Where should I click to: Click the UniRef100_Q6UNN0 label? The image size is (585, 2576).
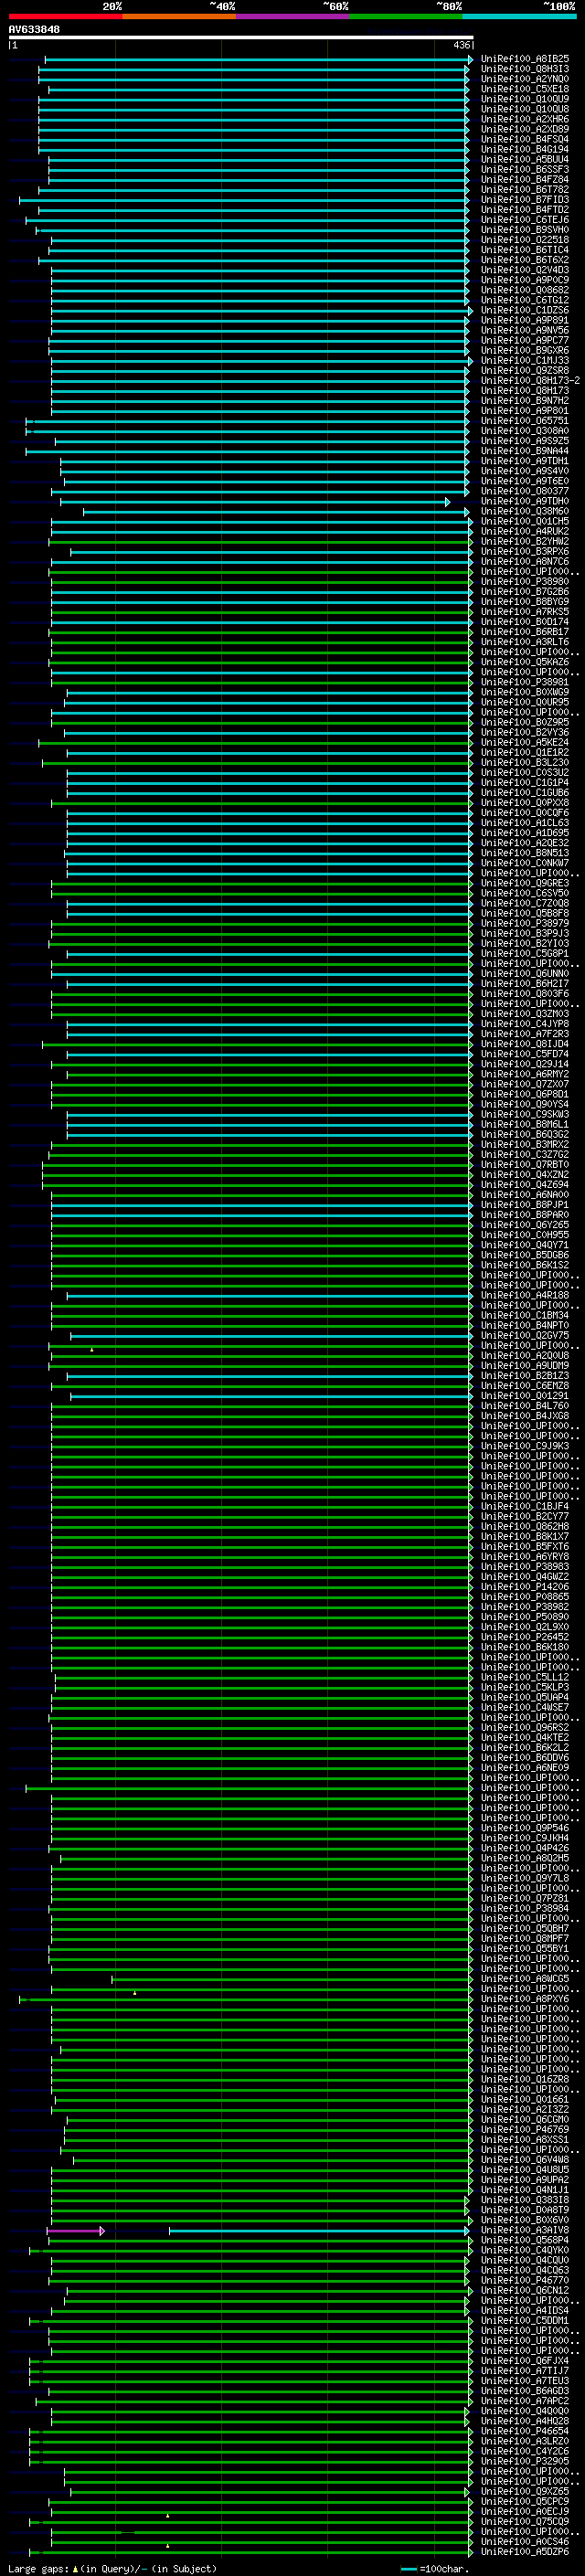click(525, 974)
